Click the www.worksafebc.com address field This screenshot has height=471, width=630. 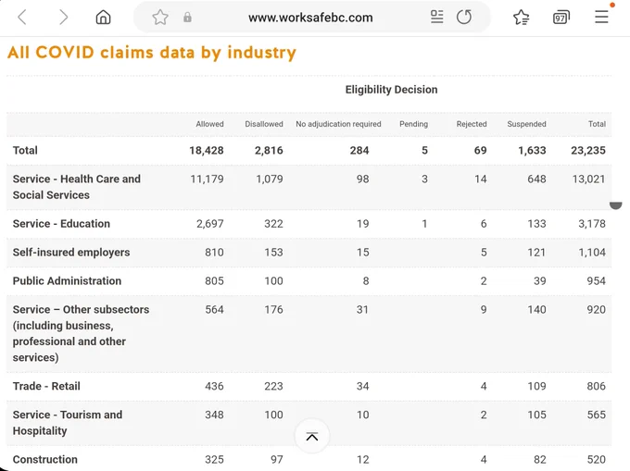310,18
